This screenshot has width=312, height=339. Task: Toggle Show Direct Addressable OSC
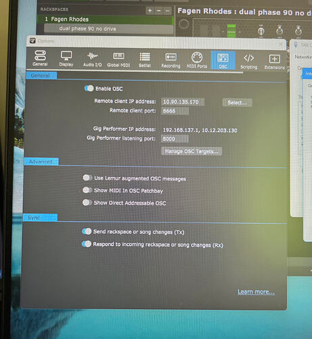87,202
